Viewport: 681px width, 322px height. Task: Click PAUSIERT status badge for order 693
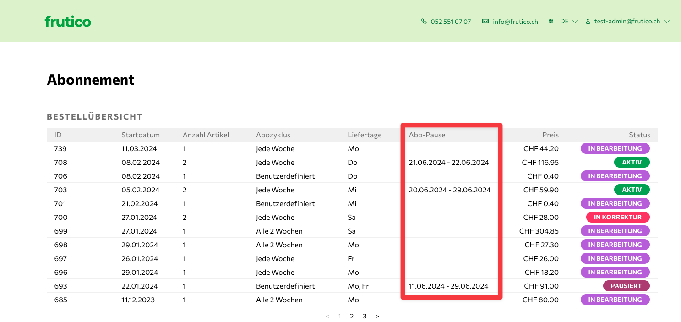tap(626, 286)
